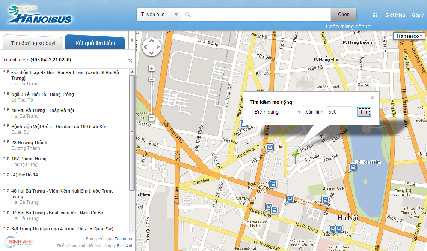This screenshot has height=251, width=427.
Task: Click the Hanoibus logo
Action: pyautogui.click(x=40, y=15)
